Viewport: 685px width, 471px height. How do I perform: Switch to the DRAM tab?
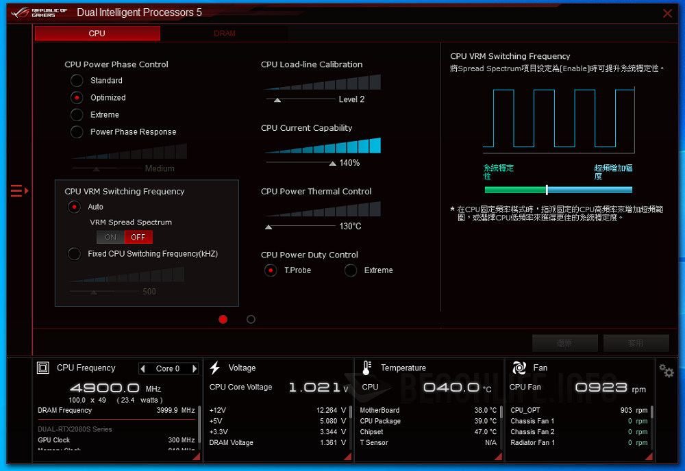pyautogui.click(x=225, y=33)
